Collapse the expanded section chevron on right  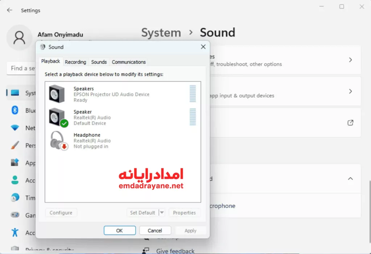(350, 178)
